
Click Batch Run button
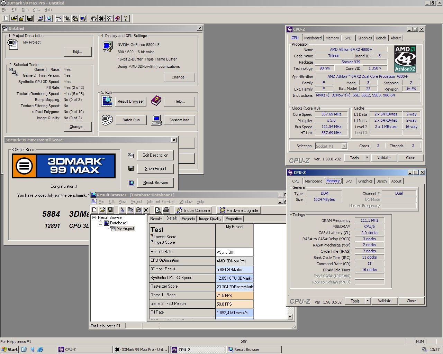(x=131, y=120)
